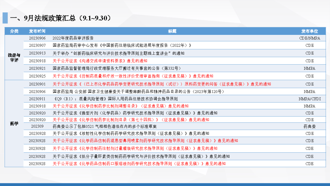
Task: Click the 发布单位 column header
Action: pos(310,31)
